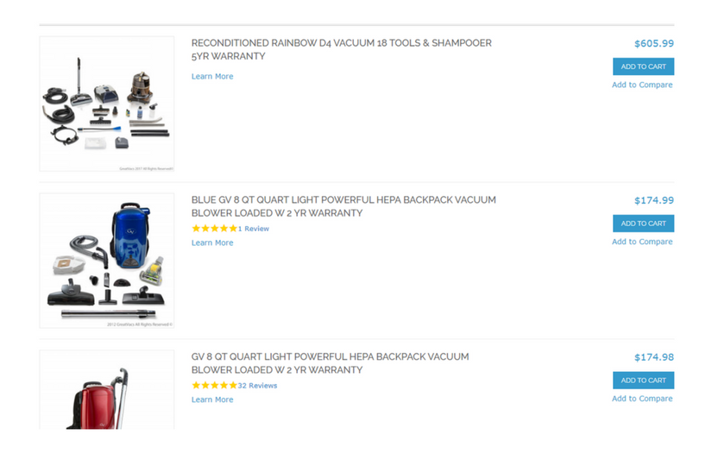Open Learn More for the Rainbow D4 vacuum
Screen dimensions: 712x453
(x=212, y=76)
